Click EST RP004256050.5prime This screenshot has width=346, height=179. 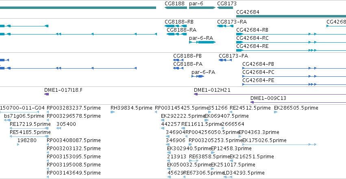click(187, 136)
